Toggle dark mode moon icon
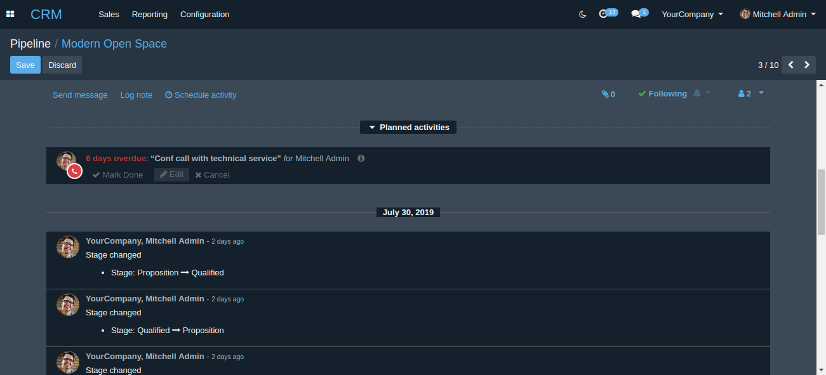The image size is (826, 375). (583, 14)
